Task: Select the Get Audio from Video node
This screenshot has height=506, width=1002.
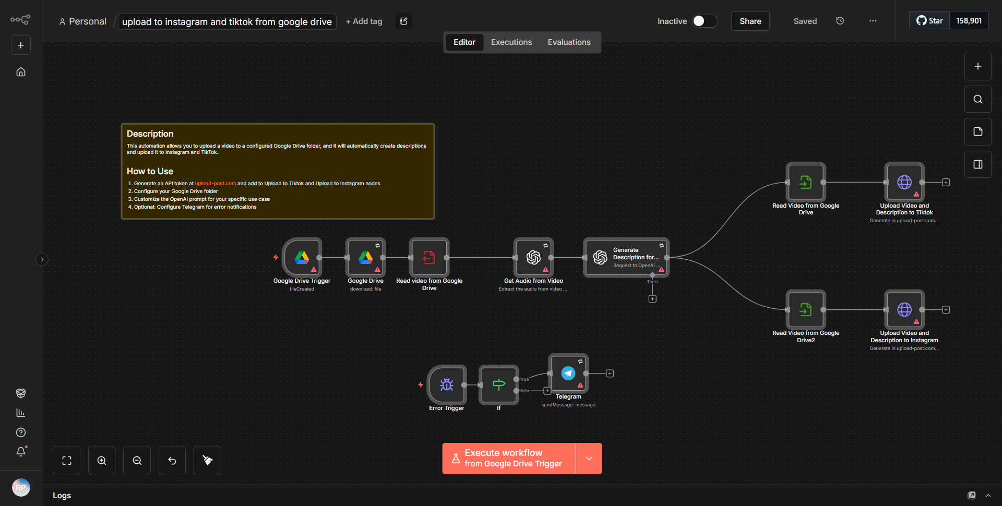Action: point(533,257)
